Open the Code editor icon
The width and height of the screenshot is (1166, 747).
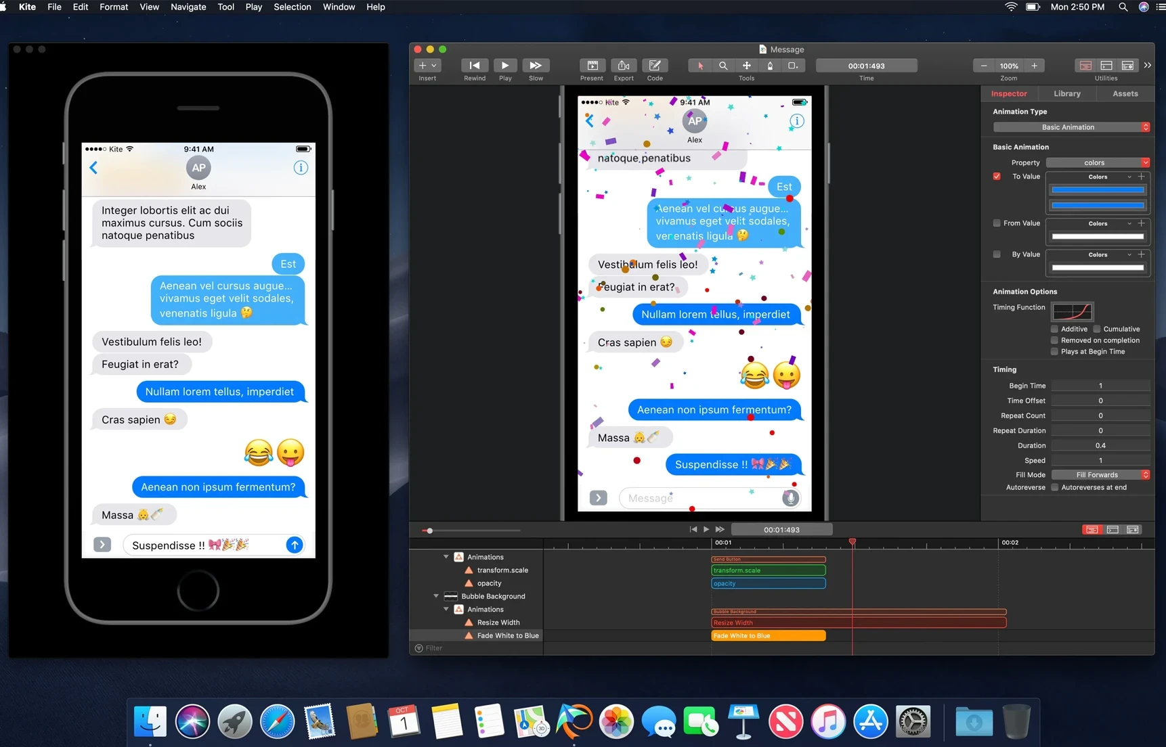tap(654, 66)
